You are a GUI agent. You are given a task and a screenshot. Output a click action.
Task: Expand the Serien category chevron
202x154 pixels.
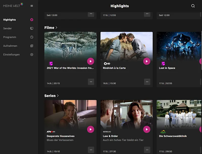tap(58, 96)
